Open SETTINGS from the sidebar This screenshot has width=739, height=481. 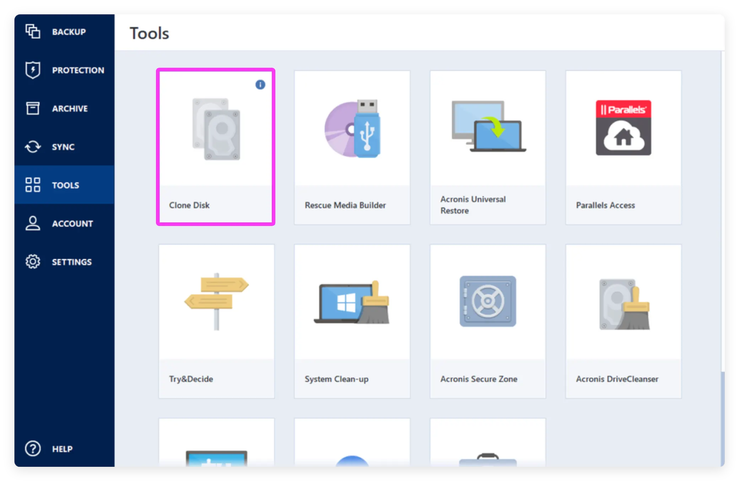pos(64,261)
